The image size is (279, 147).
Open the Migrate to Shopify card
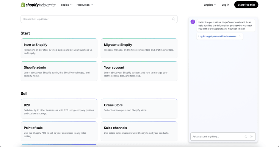point(139,48)
